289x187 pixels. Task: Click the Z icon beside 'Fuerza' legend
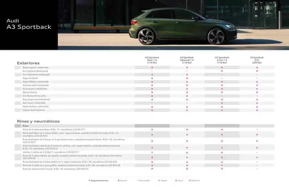tap(176, 181)
